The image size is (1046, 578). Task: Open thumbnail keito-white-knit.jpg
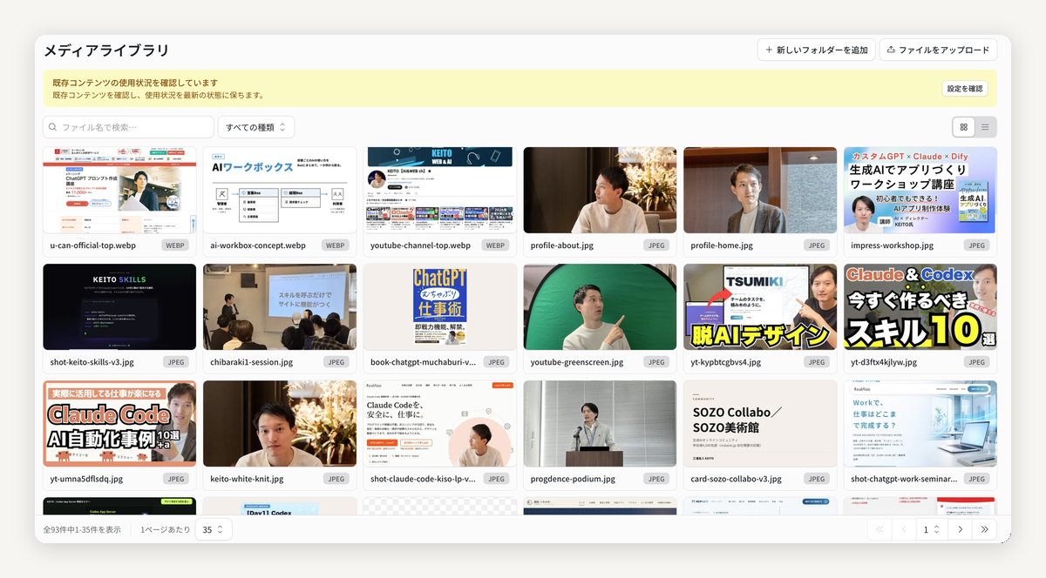(x=280, y=423)
